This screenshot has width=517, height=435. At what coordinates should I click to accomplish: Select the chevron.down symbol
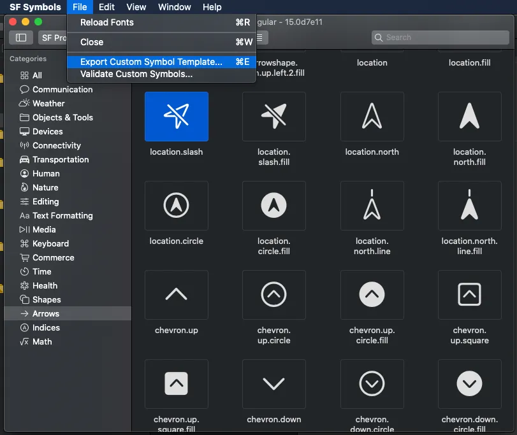tap(274, 384)
